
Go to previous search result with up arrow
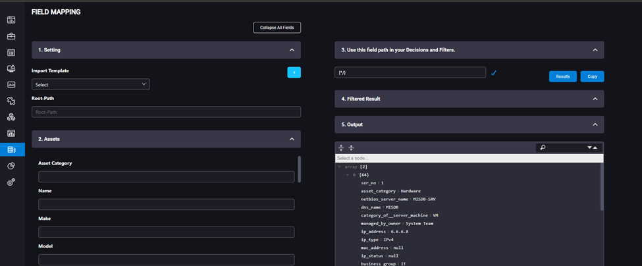[595, 147]
